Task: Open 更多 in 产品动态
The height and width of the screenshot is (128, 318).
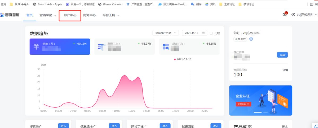Action: tap(285, 127)
